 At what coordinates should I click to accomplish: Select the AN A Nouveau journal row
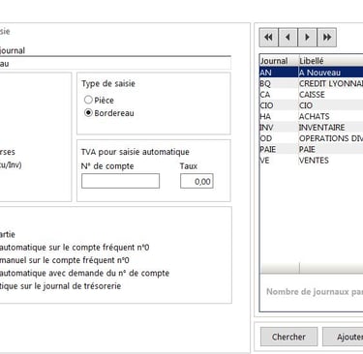coord(312,73)
